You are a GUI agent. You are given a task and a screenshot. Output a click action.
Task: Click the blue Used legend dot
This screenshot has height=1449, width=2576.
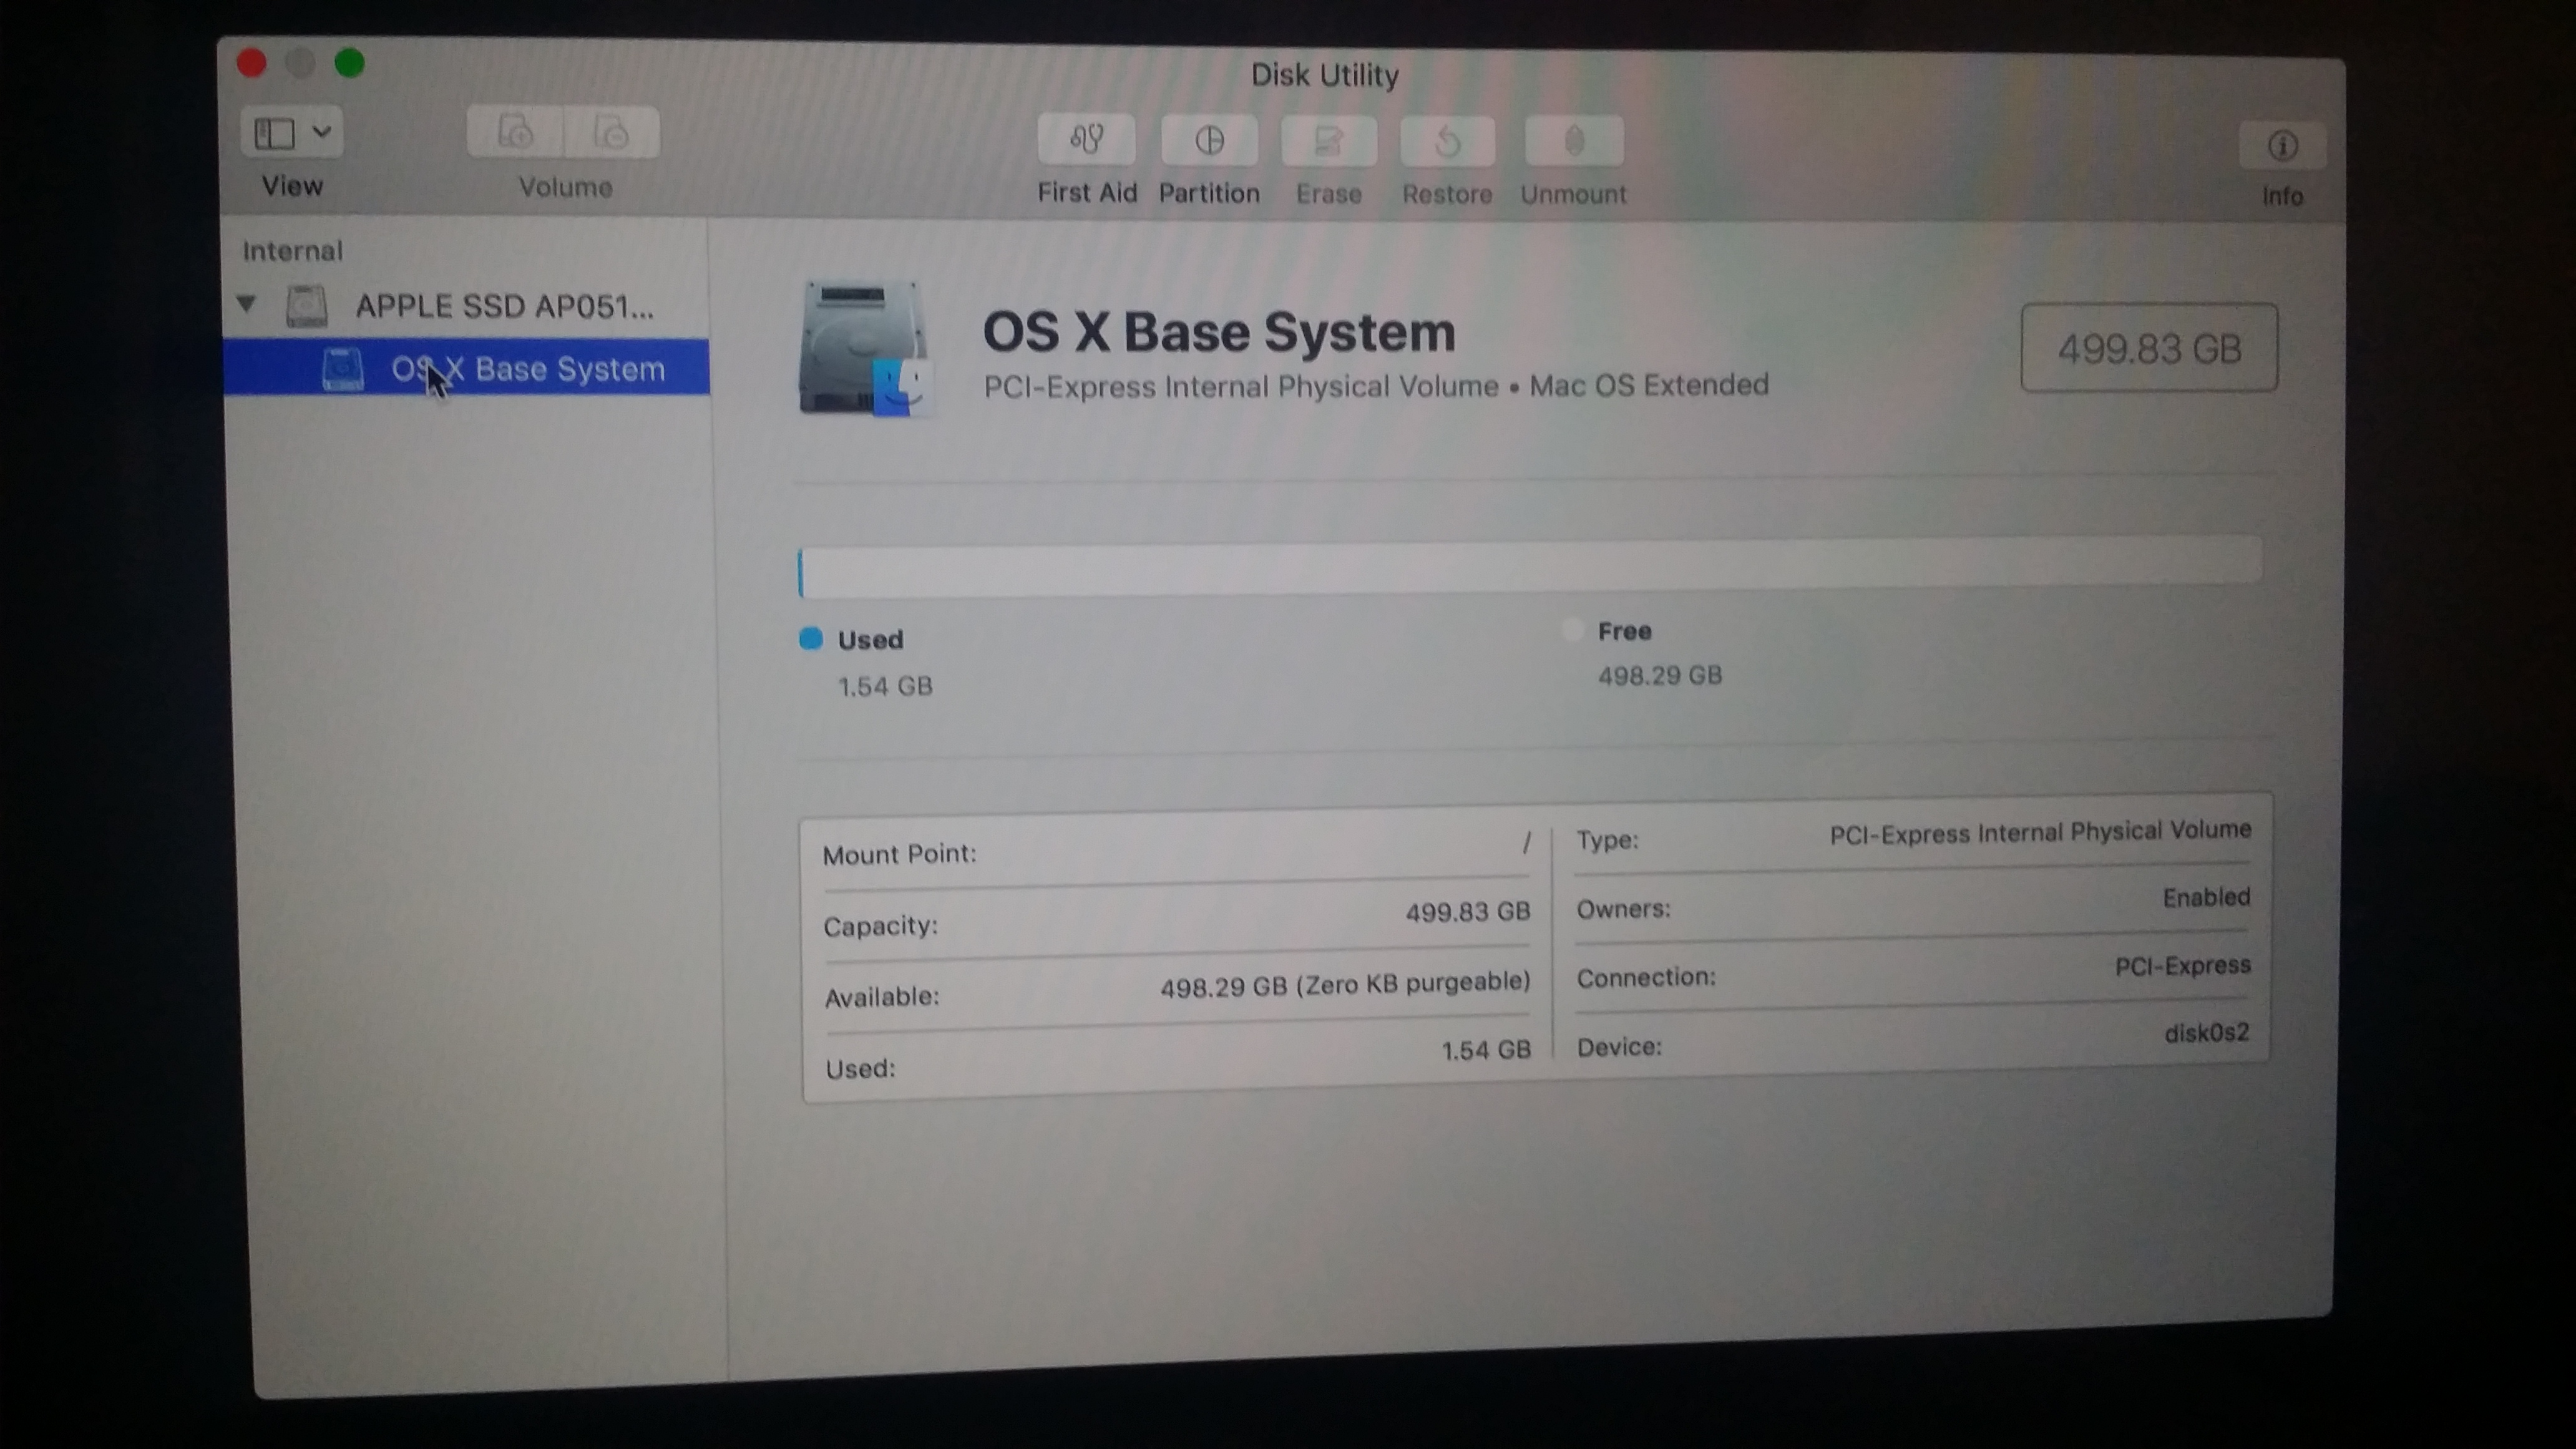811,638
